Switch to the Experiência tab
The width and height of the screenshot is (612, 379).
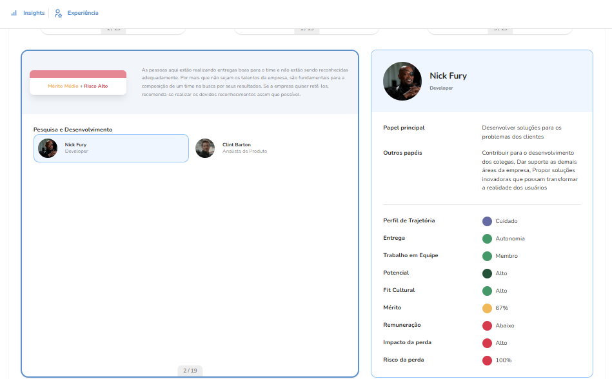tap(83, 13)
